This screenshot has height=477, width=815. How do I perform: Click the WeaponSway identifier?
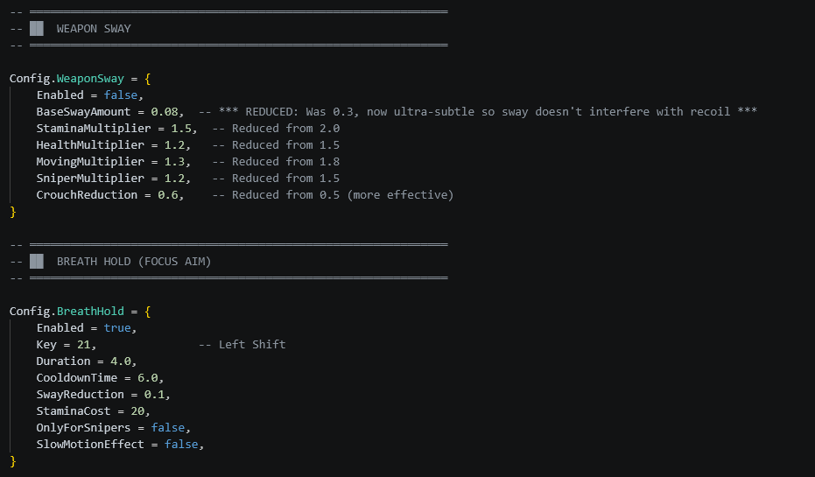90,79
